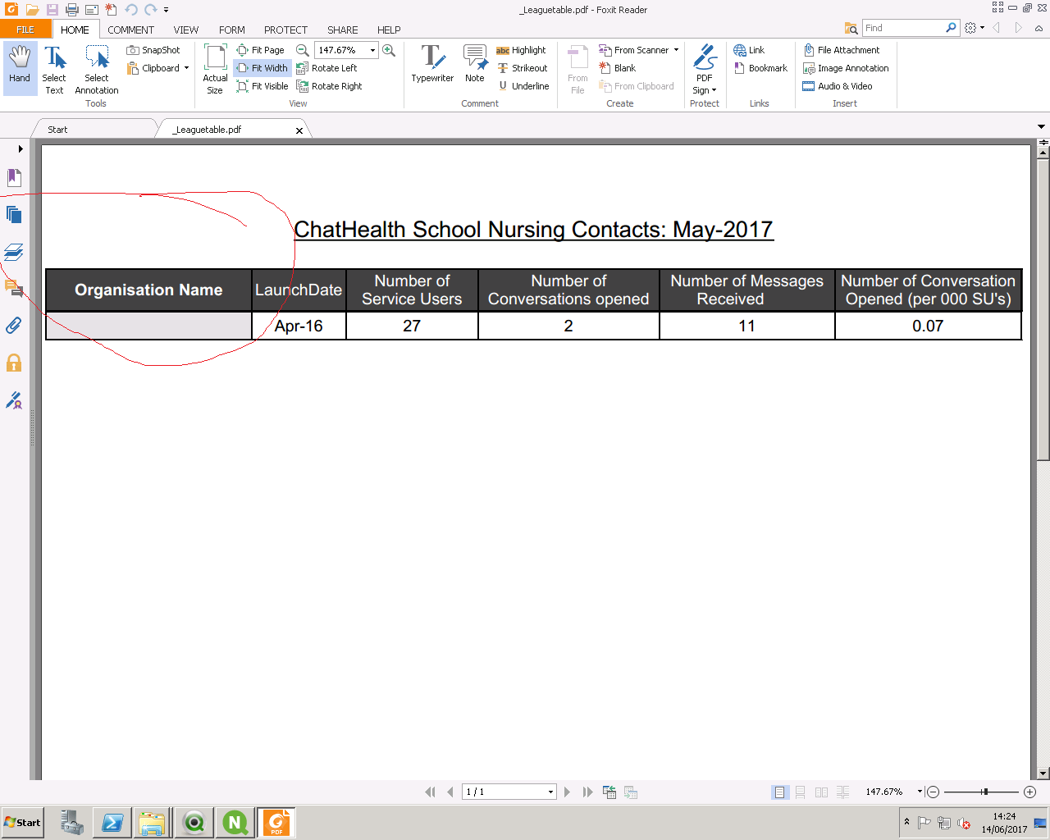1050x840 pixels.
Task: Select the Hand tool
Action: point(20,69)
